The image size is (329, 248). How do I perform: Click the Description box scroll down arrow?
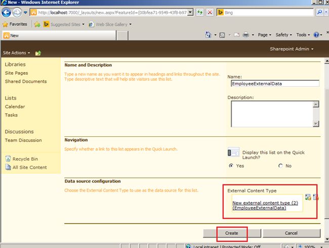[x=316, y=124]
